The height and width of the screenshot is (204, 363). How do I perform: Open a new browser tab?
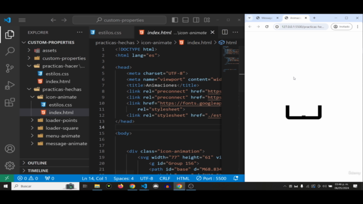(x=314, y=18)
